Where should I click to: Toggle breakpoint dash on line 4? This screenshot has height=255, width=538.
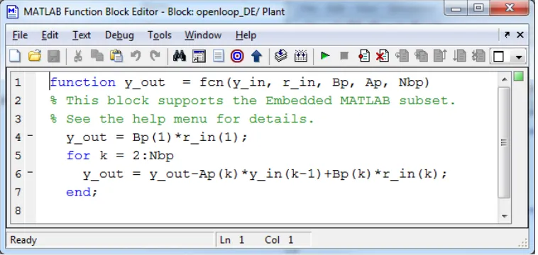point(31,135)
